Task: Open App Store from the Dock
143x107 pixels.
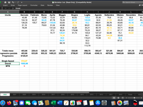Action: pos(98,103)
